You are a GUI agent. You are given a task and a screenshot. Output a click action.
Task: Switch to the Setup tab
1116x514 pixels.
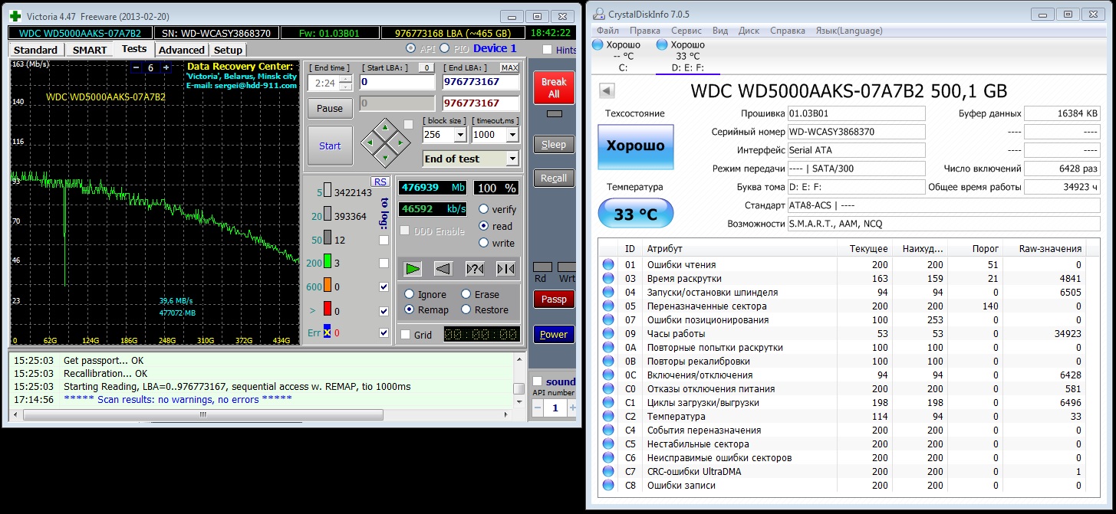[x=228, y=50]
